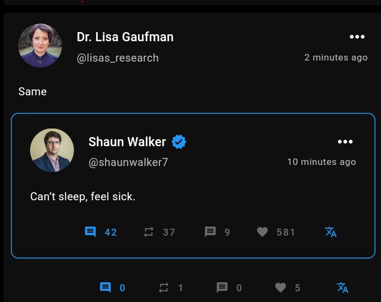Viewport: 381px width, 302px height.
Task: Open Dr. Lisa Gaufman's post options menu
Action: click(357, 37)
